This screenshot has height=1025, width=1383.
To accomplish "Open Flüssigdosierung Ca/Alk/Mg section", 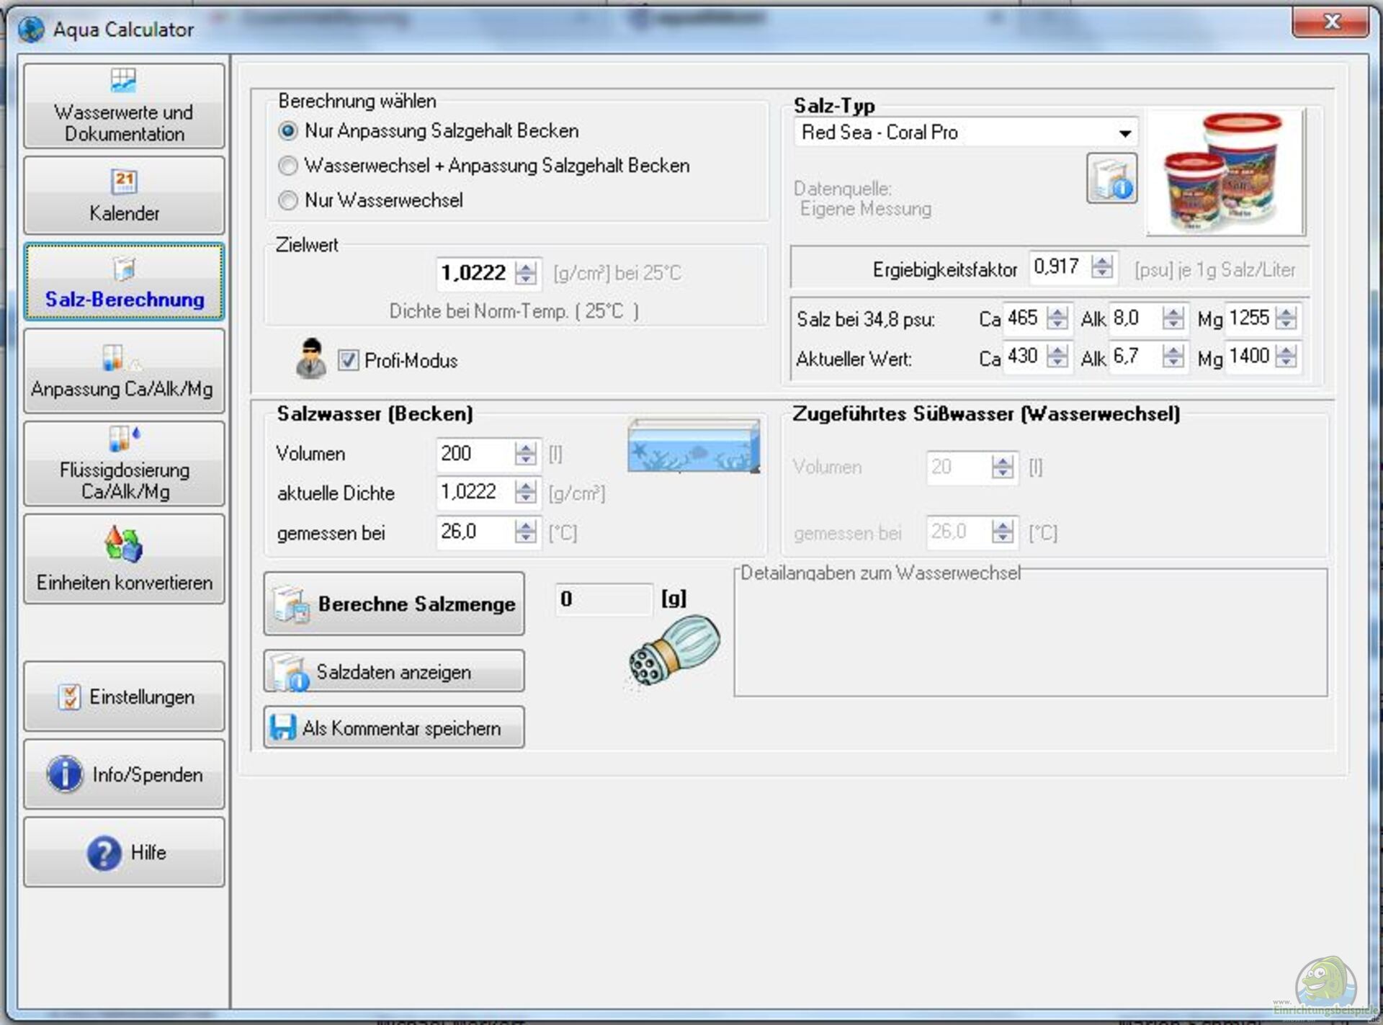I will (124, 464).
